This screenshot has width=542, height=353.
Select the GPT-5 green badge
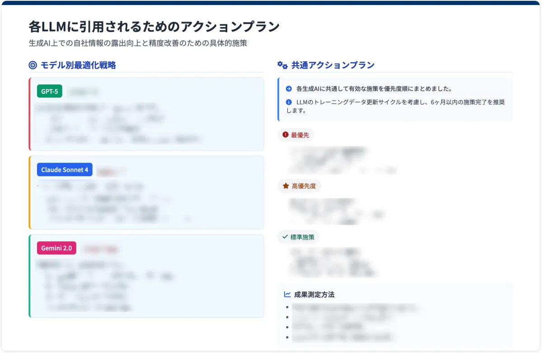click(x=50, y=92)
